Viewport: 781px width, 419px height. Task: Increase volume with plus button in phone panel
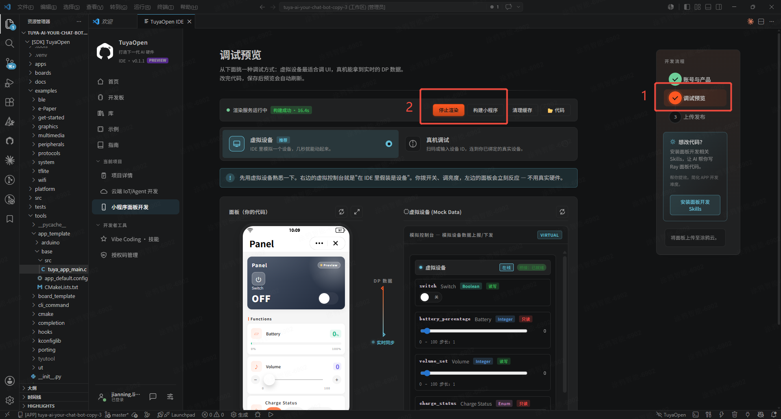tap(337, 380)
